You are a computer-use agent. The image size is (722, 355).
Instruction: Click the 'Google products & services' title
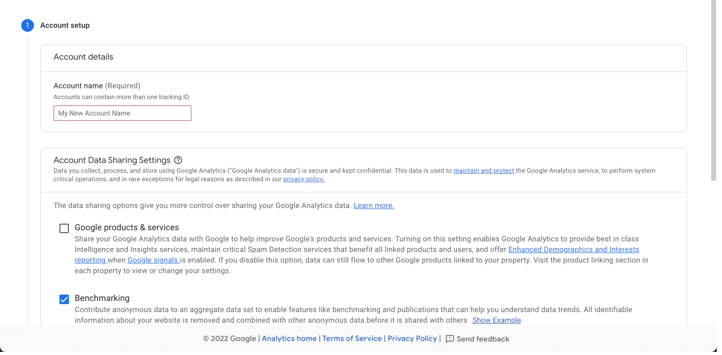(127, 227)
